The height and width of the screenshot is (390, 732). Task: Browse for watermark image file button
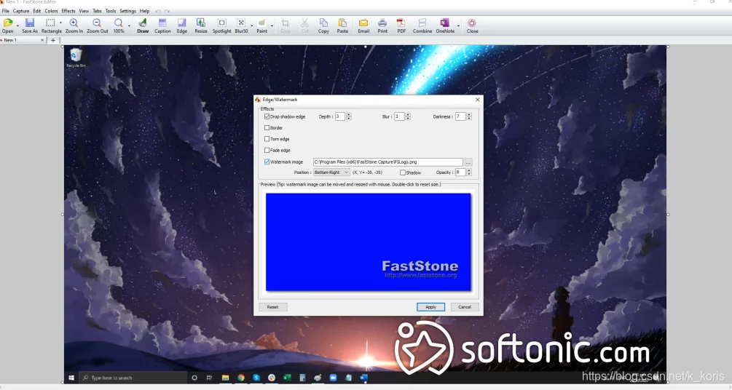pos(468,162)
